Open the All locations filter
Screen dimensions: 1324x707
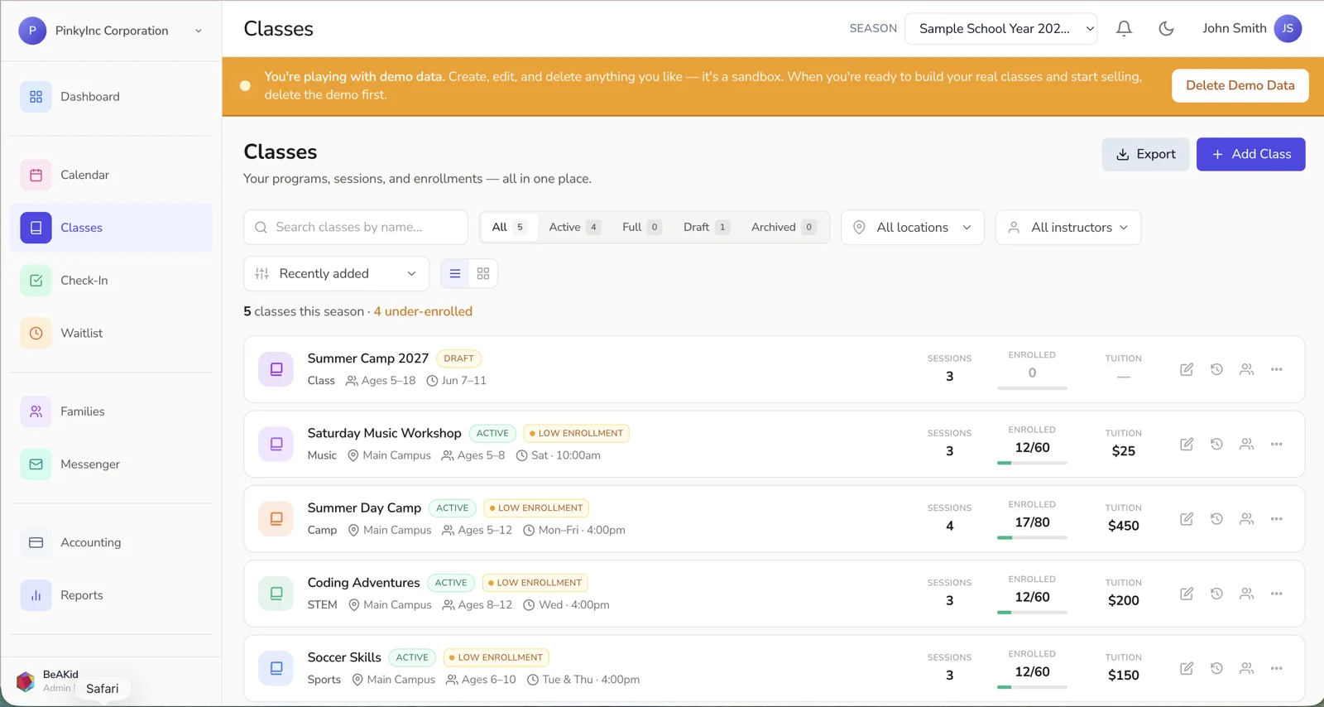[x=913, y=228]
